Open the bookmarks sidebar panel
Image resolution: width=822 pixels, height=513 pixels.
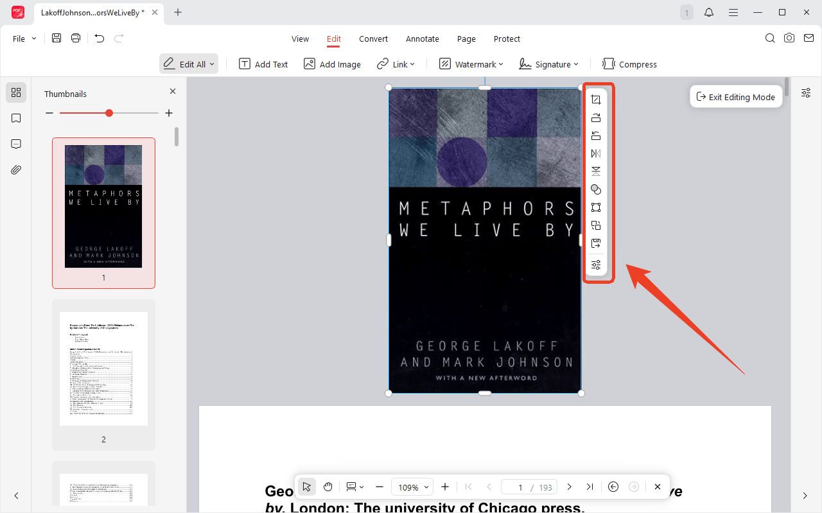[x=16, y=118]
